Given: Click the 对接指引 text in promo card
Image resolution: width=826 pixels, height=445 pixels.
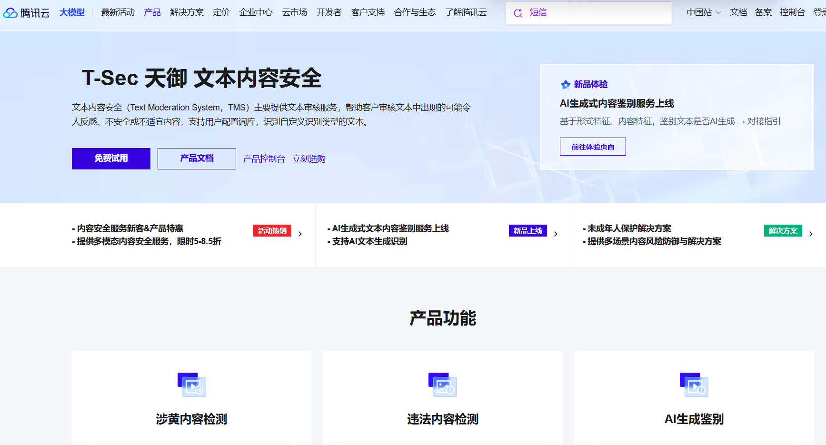Looking at the screenshot, I should [x=764, y=121].
